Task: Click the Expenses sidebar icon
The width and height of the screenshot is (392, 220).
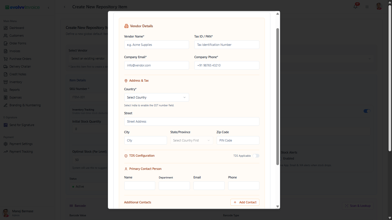Action: 5,97
